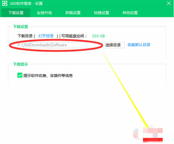This screenshot has width=174, height=144.
Task: Open the 安装升级 tab
Action: pyautogui.click(x=44, y=13)
